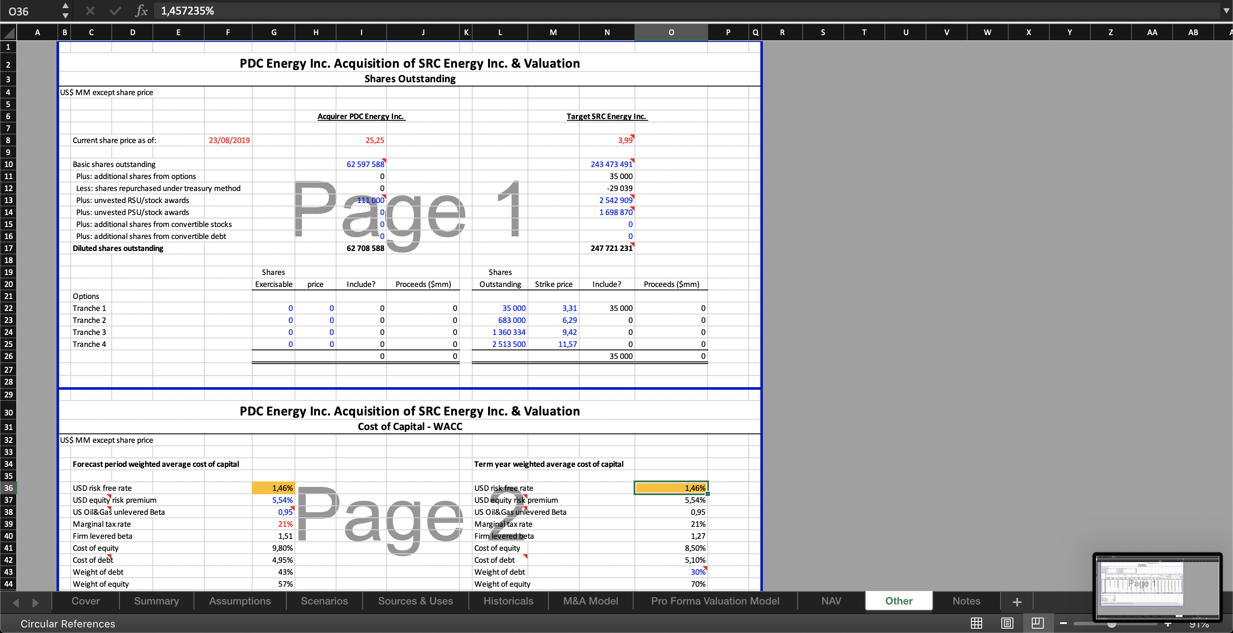Select row 36 header
This screenshot has height=633, width=1233.
coord(8,488)
